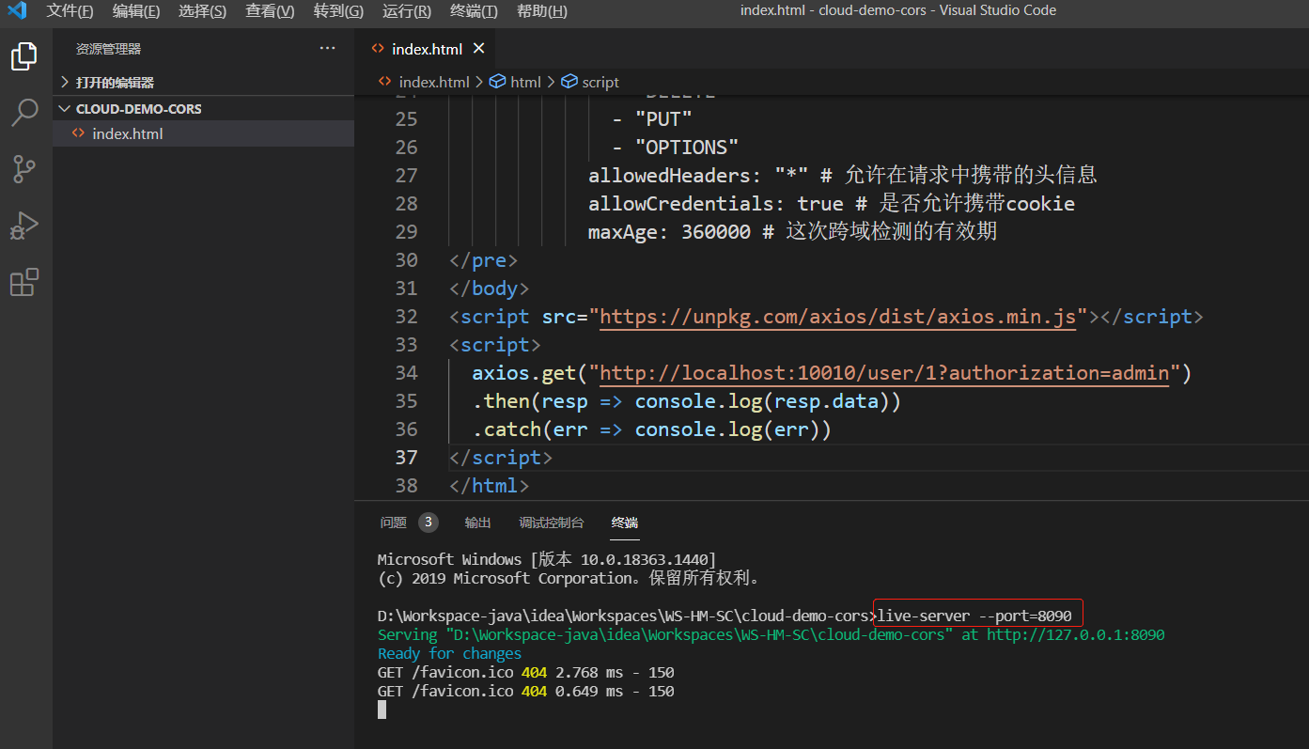The height and width of the screenshot is (749, 1309).
Task: Open the Run and Debug icon
Action: coord(23,226)
